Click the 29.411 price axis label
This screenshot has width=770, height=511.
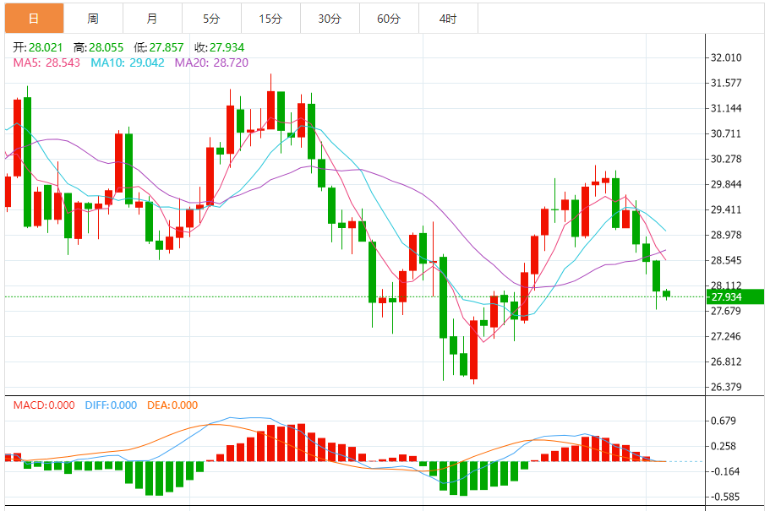coord(726,209)
